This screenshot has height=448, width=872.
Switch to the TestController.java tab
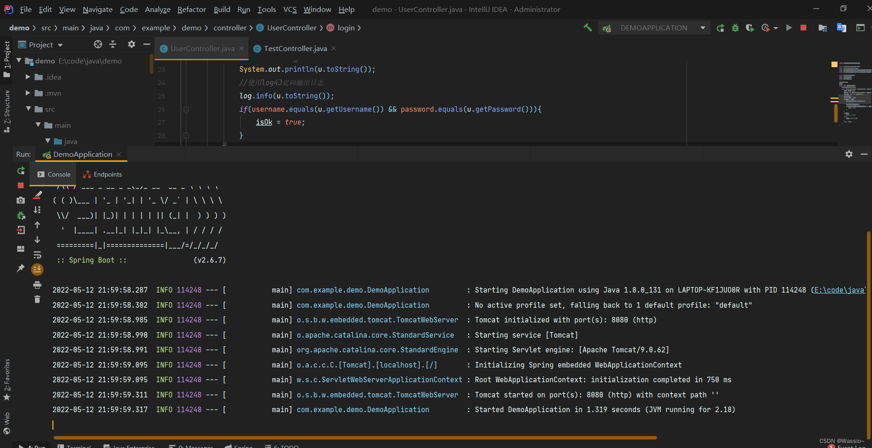tap(295, 49)
